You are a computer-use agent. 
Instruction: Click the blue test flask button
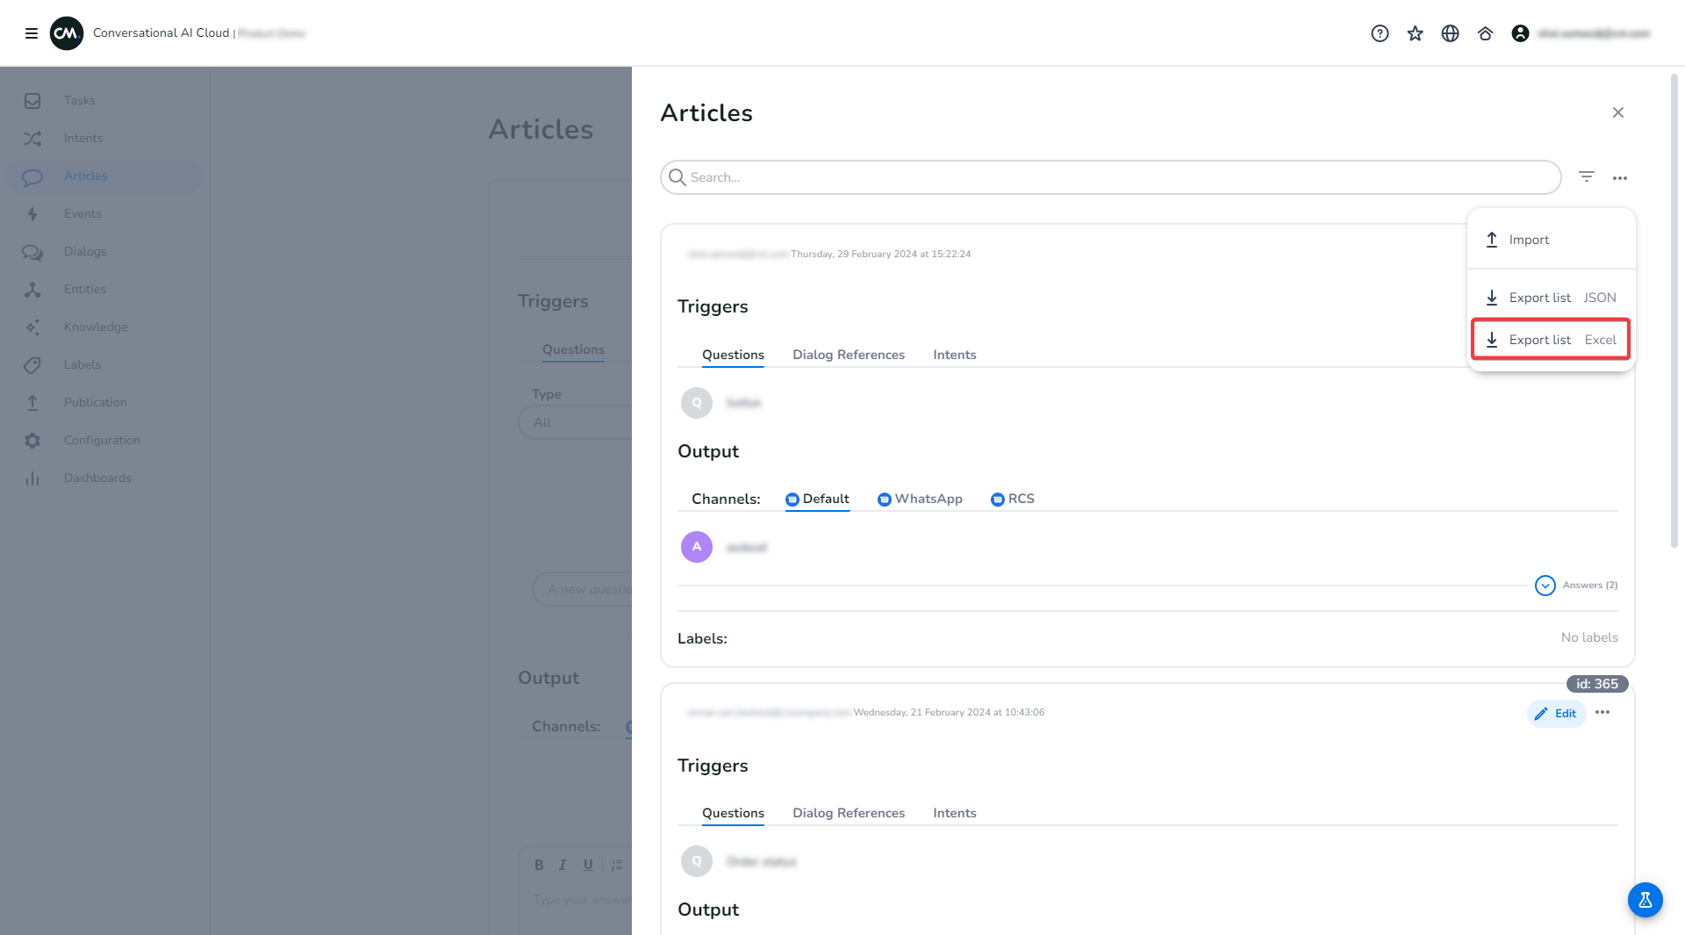point(1645,900)
